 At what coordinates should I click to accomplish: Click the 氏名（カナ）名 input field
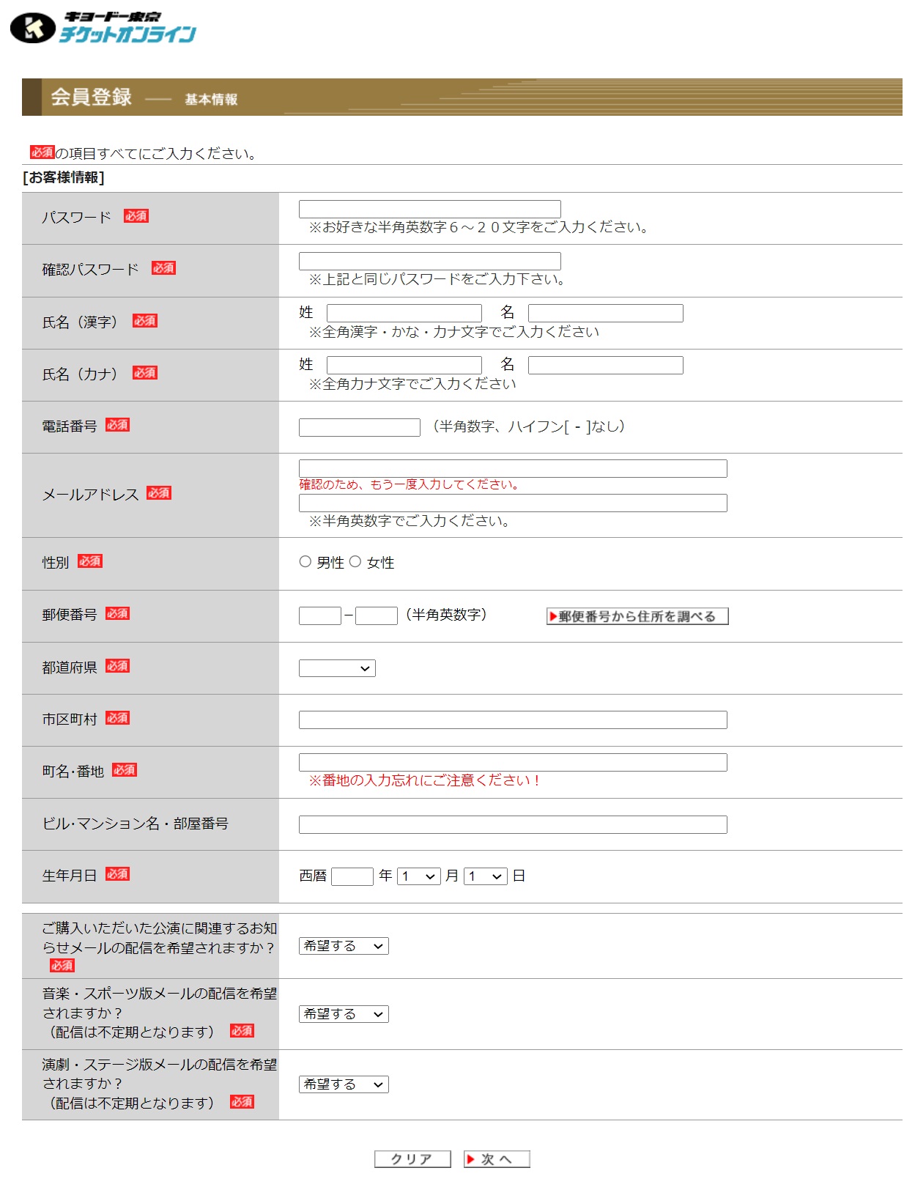click(606, 365)
